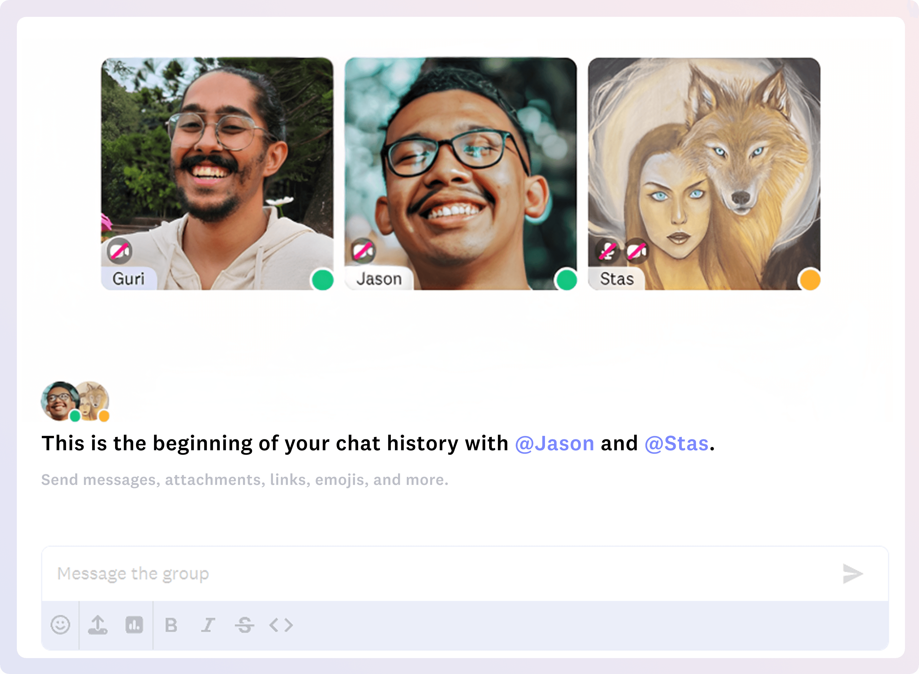Image resolution: width=919 pixels, height=674 pixels.
Task: Open the @Jason mention link
Action: tap(554, 443)
